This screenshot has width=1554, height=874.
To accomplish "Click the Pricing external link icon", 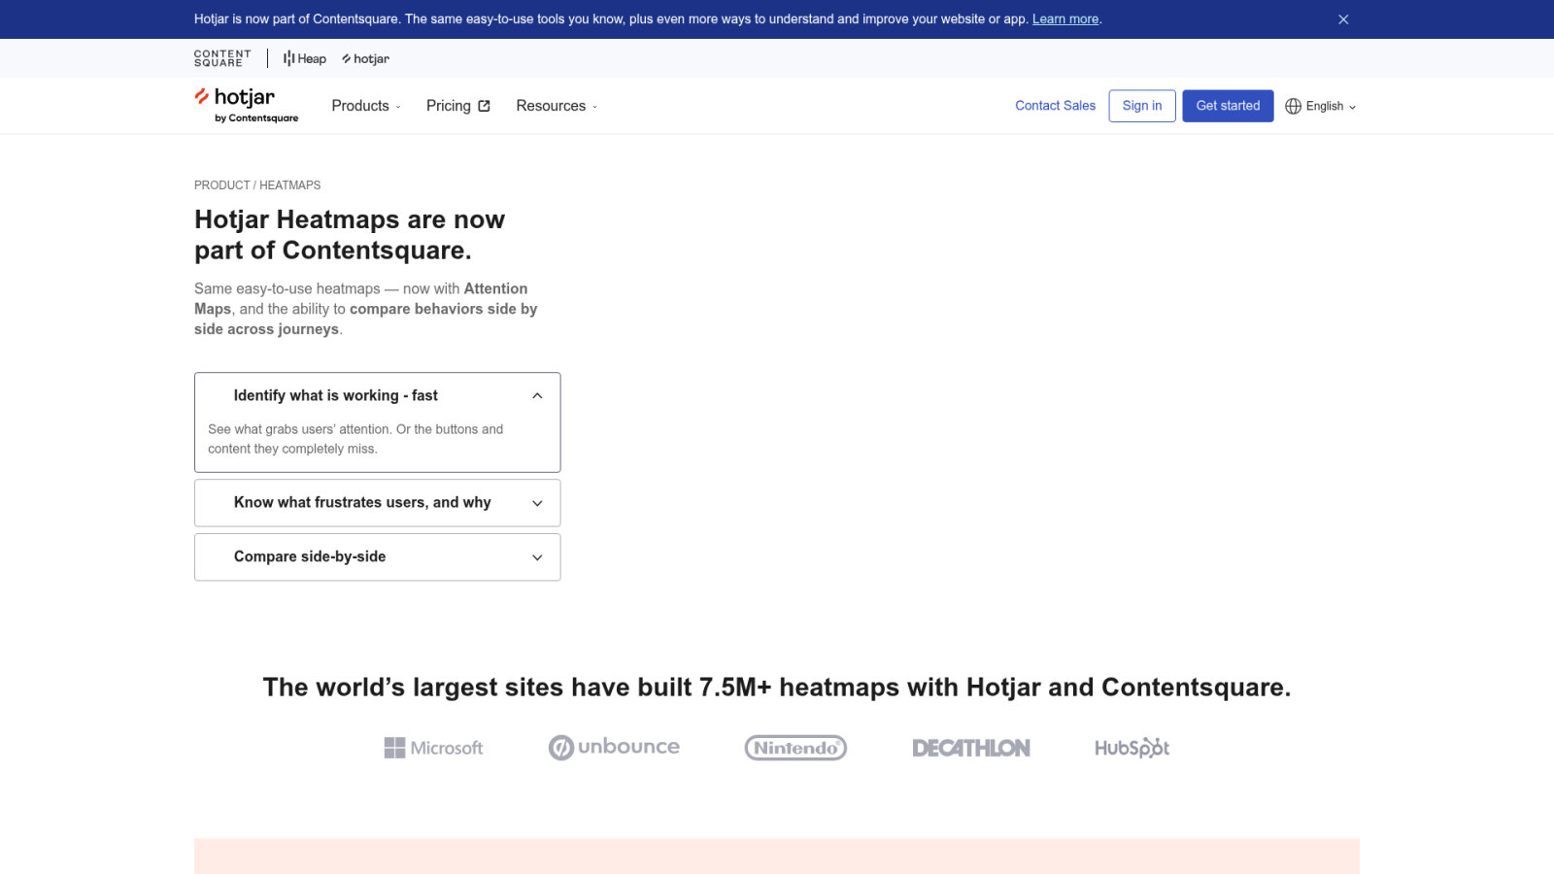I will tap(484, 106).
